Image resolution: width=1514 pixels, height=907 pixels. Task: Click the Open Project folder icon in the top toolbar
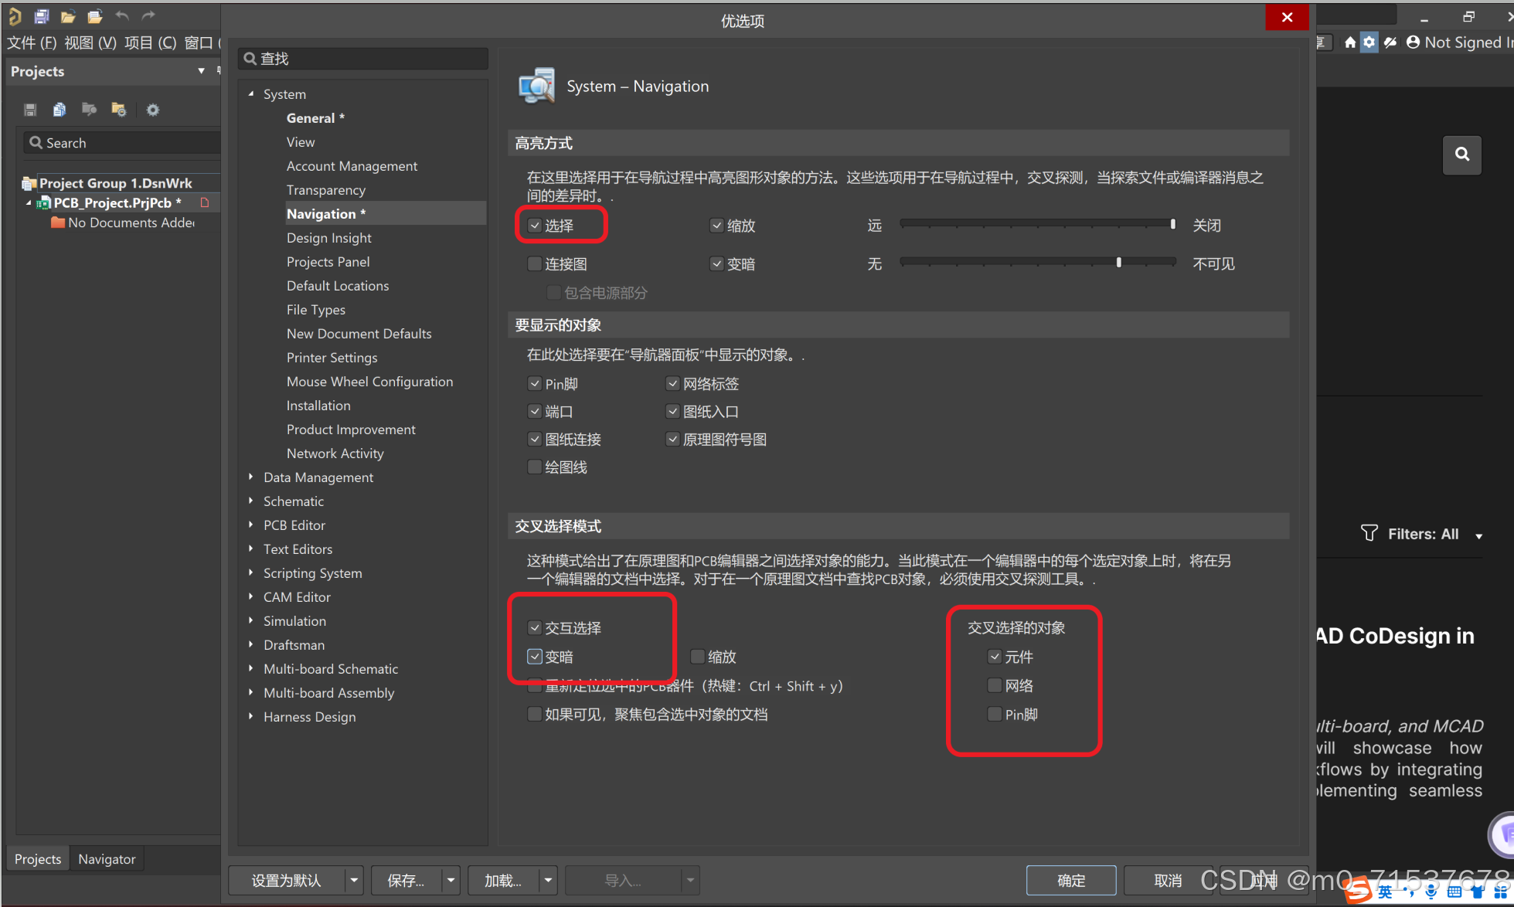coord(95,16)
